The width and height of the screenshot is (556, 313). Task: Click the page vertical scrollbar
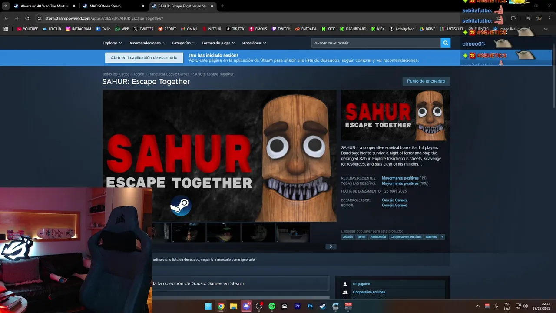coord(553,76)
